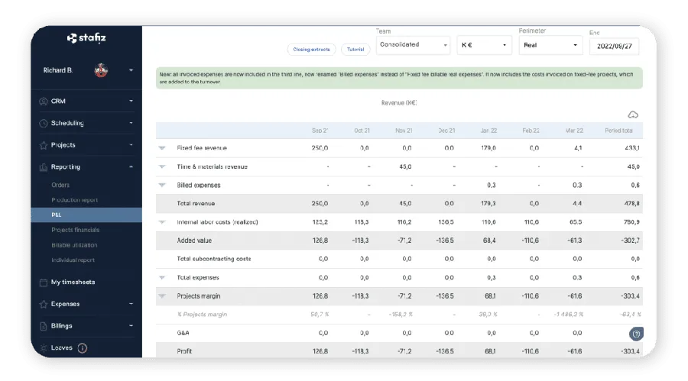
Task: Select Billable utilization in Reporting menu
Action: (x=75, y=245)
